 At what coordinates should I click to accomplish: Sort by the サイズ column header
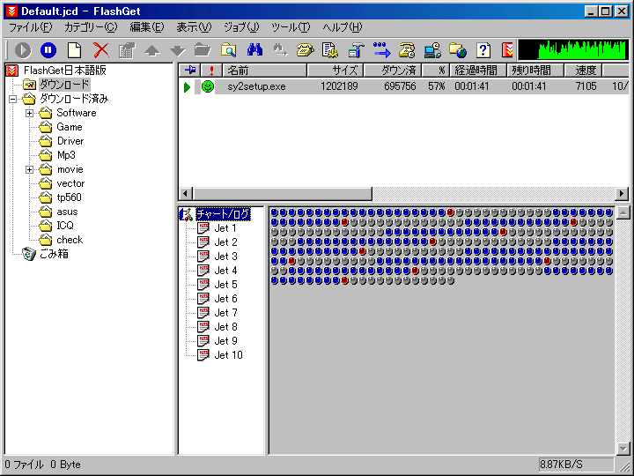point(335,71)
